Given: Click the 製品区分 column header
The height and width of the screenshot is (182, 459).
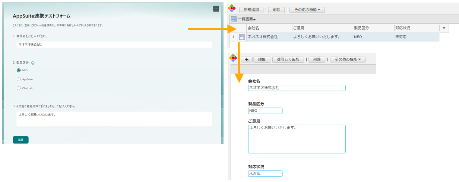Looking at the screenshot, I should (373, 28).
